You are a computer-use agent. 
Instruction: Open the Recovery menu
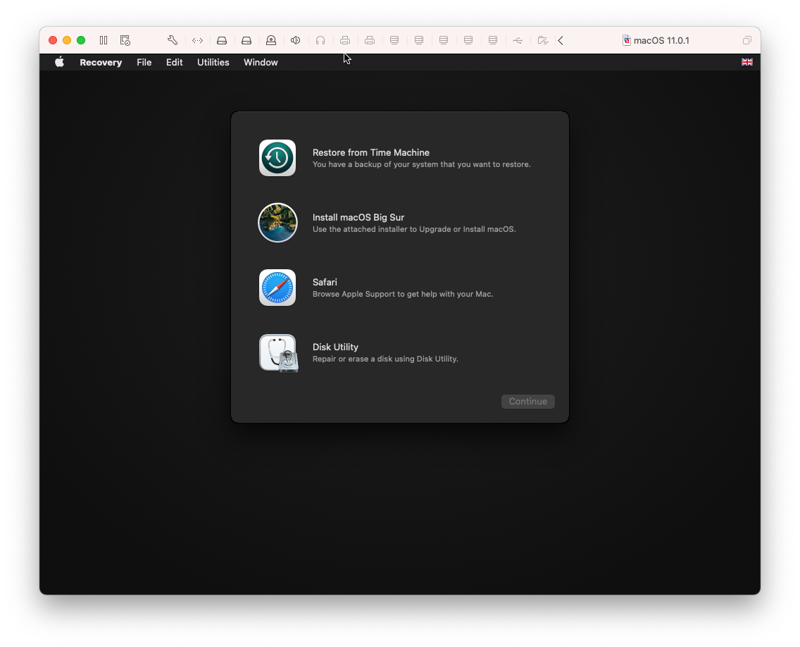100,62
